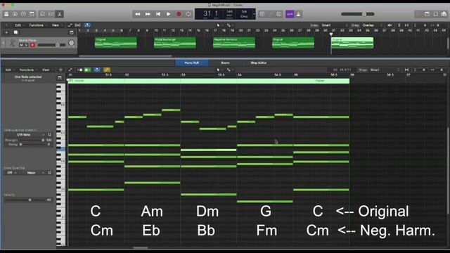Viewport: 450px width, 253px height.
Task: Open Time Quantize 1/16 Note dropdown
Action: pos(25,134)
